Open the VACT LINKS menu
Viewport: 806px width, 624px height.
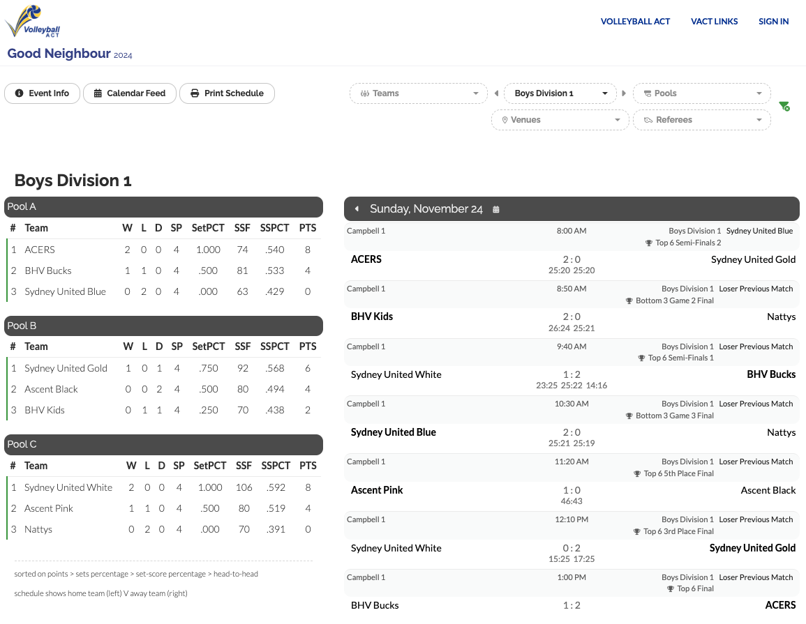714,22
